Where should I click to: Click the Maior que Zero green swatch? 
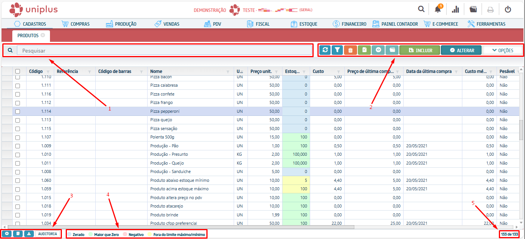point(90,234)
